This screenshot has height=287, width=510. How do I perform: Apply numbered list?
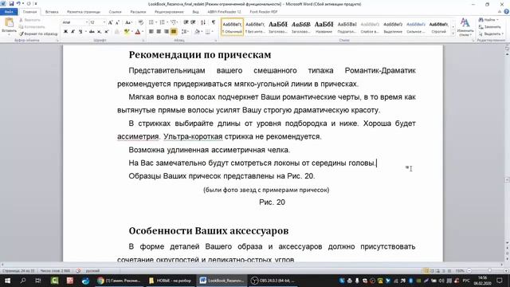pyautogui.click(x=163, y=22)
